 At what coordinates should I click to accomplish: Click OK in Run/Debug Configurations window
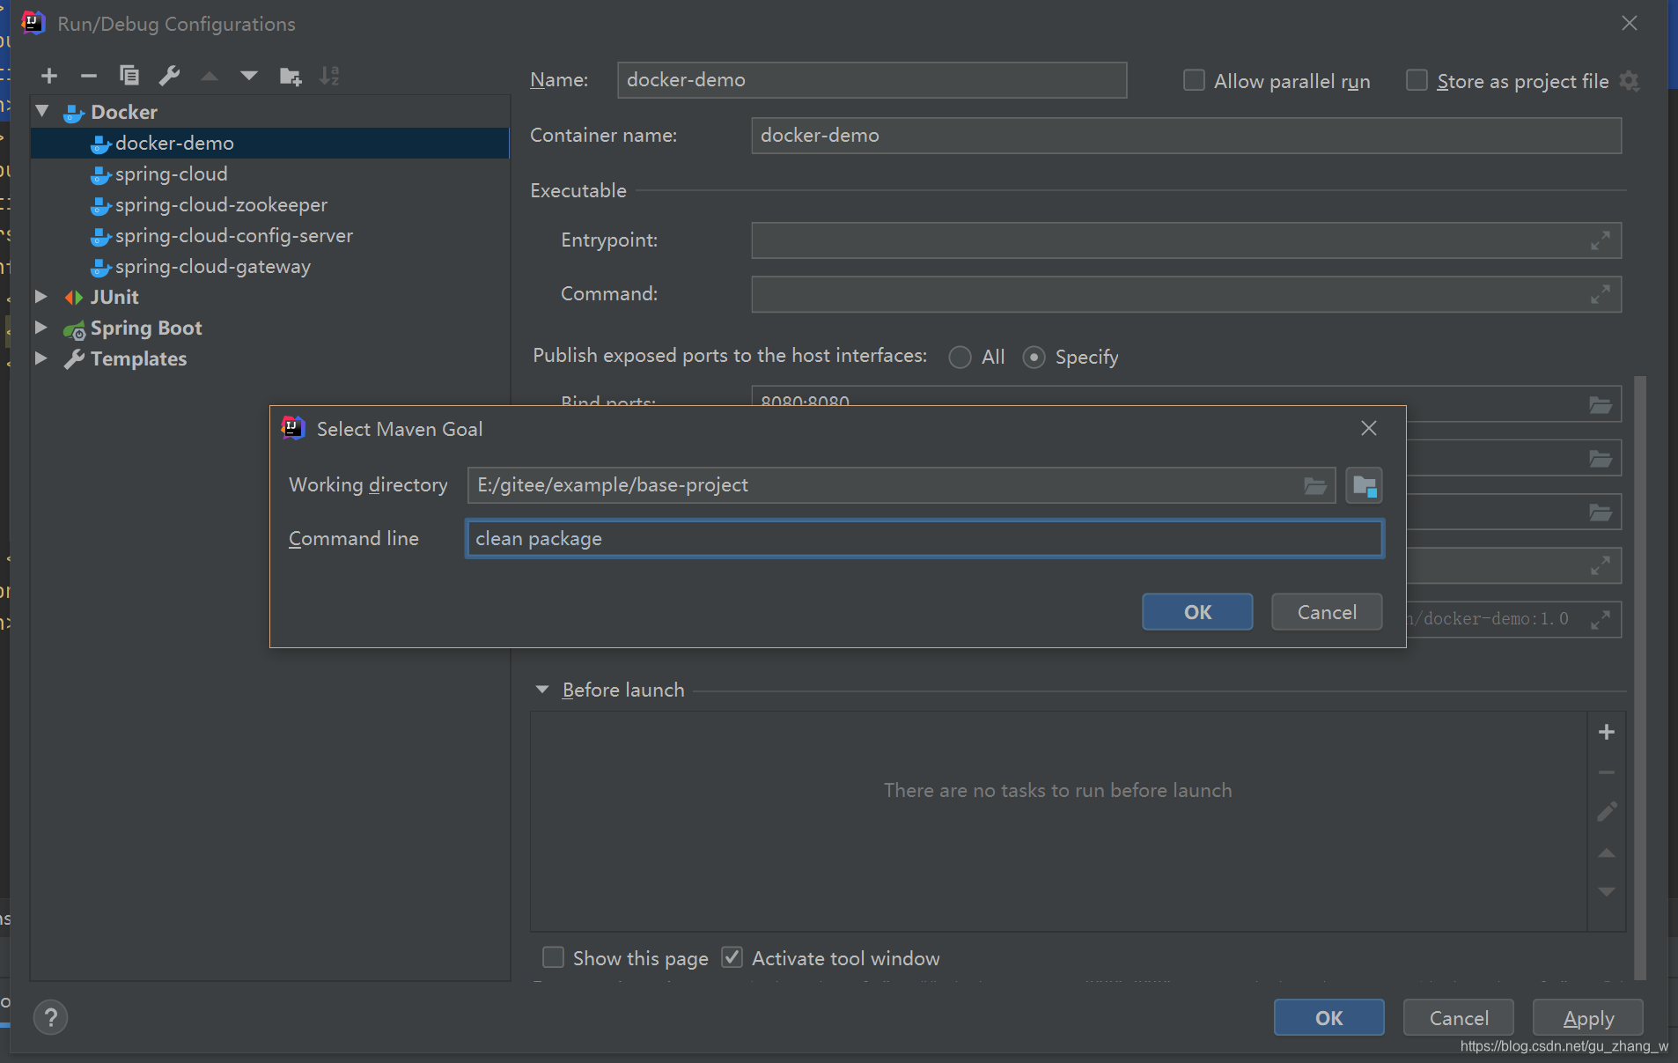click(x=1328, y=1018)
